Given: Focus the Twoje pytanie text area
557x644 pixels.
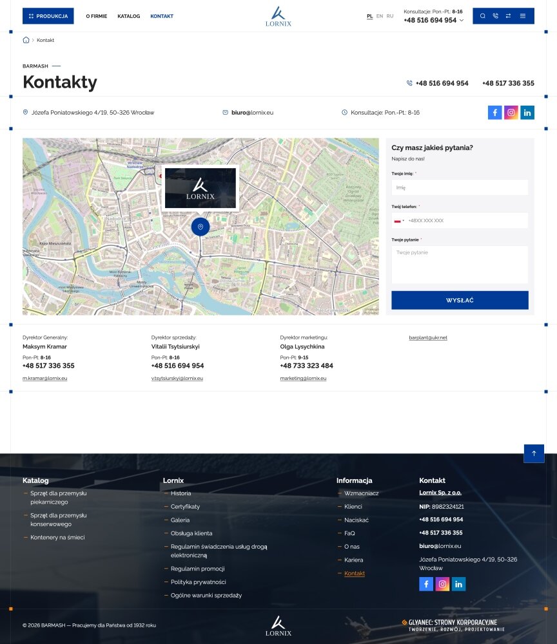Looking at the screenshot, I should 460,265.
